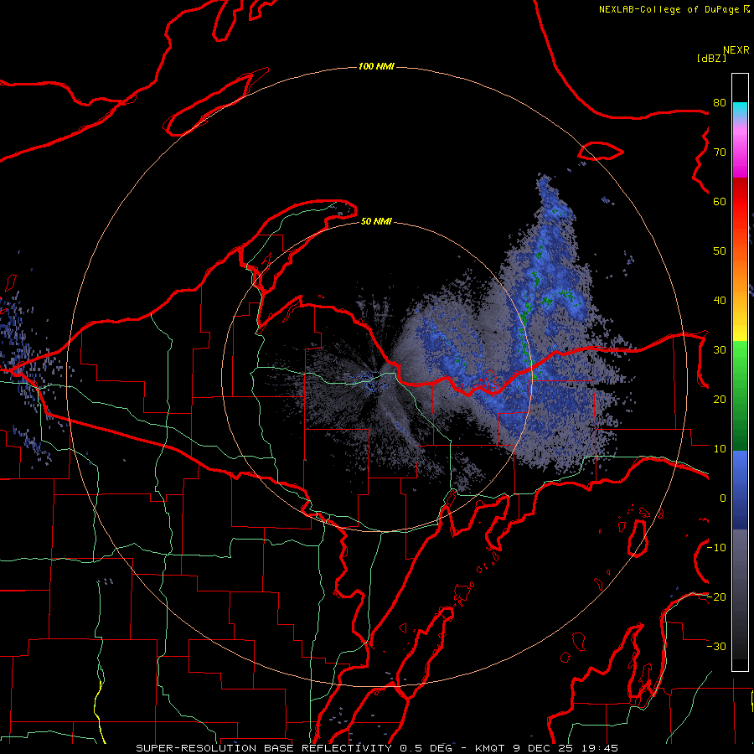
Task: Click the 60 tick label on the dBZ scale
Action: 720,201
